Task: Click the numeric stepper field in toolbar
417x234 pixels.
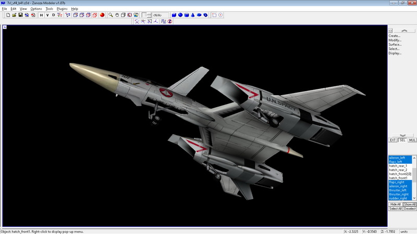Action: tap(146, 15)
